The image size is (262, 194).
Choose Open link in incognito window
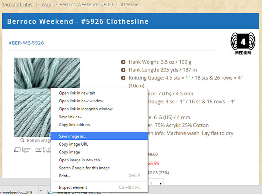point(99,109)
